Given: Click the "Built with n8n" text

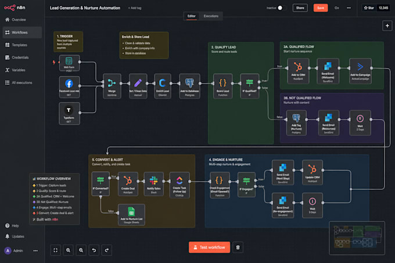Looking at the screenshot, I should (47, 219).
